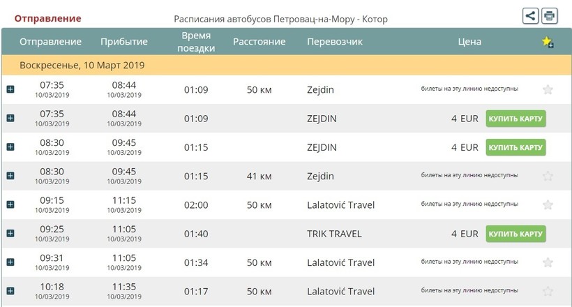The height and width of the screenshot is (307, 572).
Task: Star the 09:31 Lalatović Travel departure
Action: [548, 262]
